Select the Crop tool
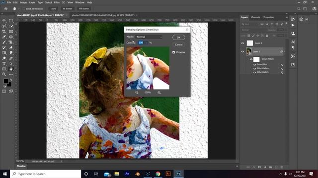This screenshot has height=178, width=318. pyautogui.click(x=4, y=32)
